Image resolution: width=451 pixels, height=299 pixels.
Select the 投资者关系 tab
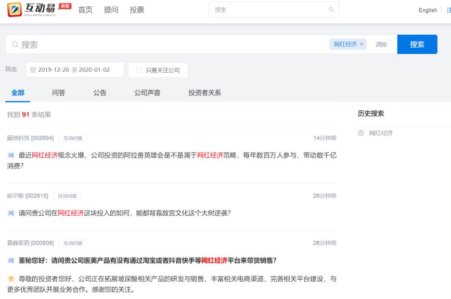click(205, 93)
